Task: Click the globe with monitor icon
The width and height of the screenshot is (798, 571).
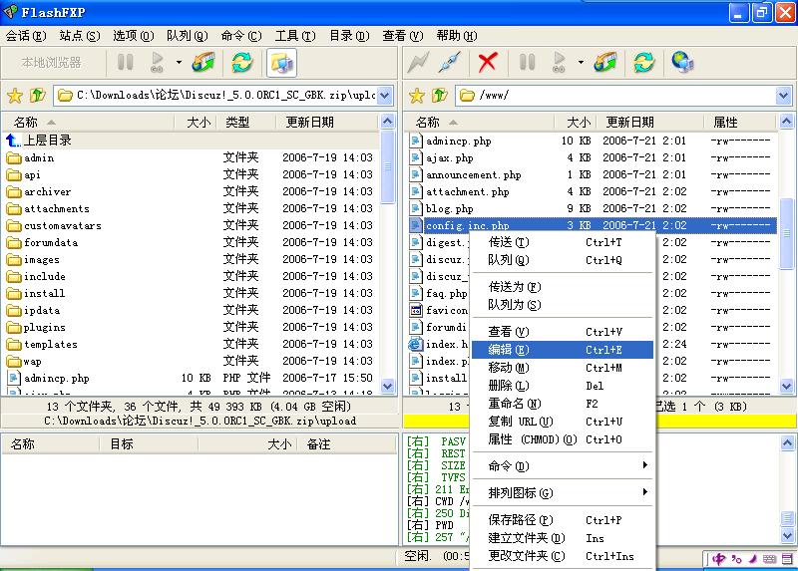Action: pyautogui.click(x=682, y=63)
